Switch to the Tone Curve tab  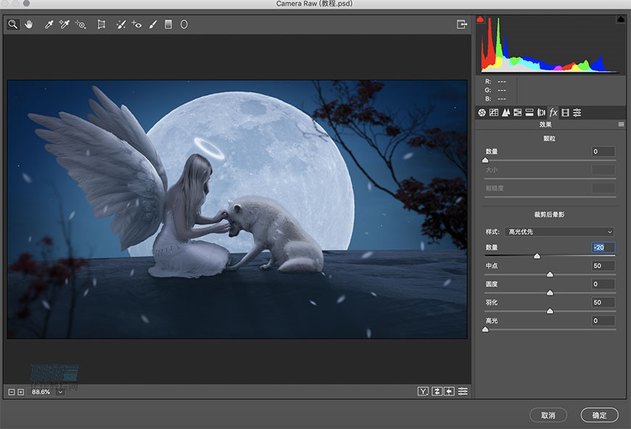click(x=494, y=112)
